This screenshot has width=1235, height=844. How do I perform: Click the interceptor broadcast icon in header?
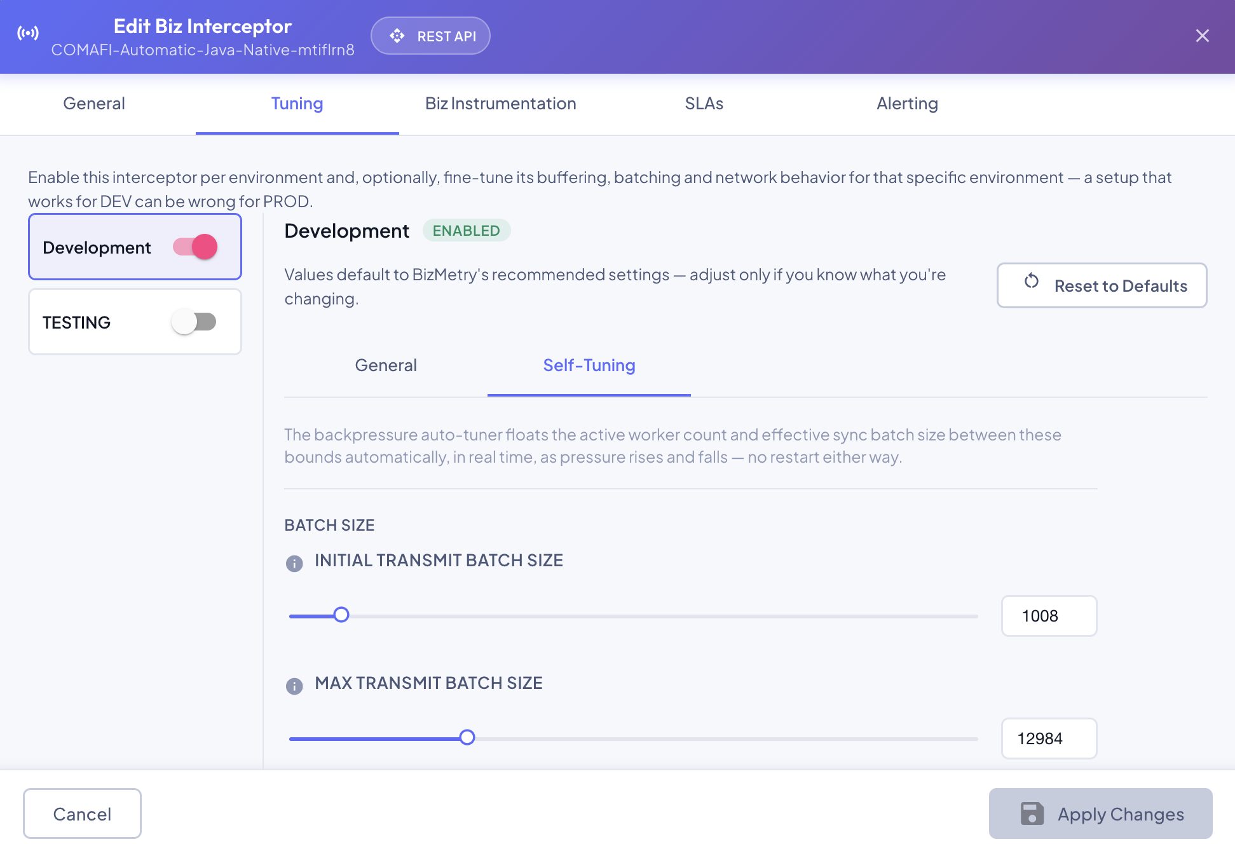tap(28, 33)
